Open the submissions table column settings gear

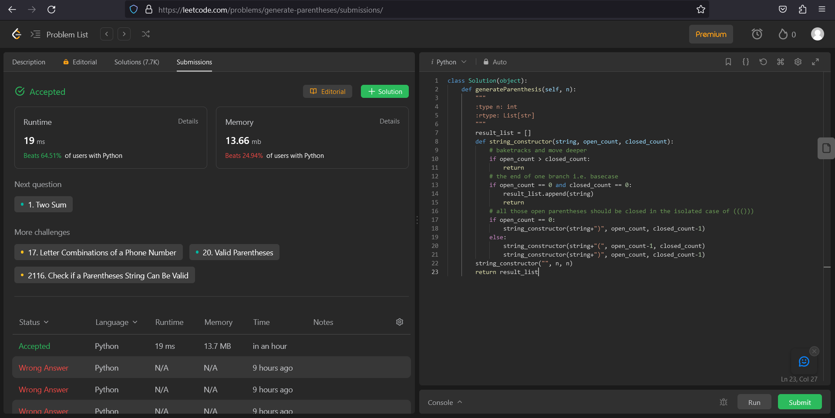coord(399,322)
